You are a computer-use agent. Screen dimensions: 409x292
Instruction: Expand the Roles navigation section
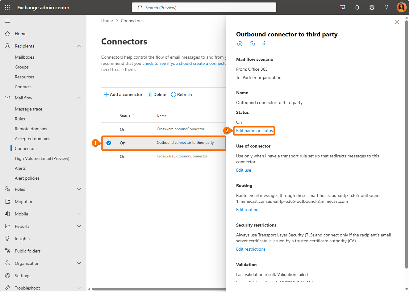[79, 189]
